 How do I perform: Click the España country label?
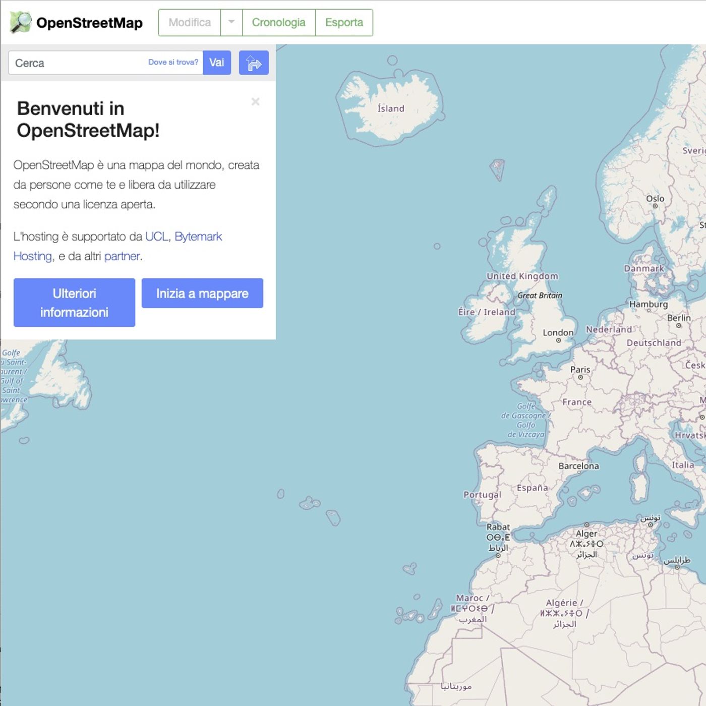[x=532, y=488]
